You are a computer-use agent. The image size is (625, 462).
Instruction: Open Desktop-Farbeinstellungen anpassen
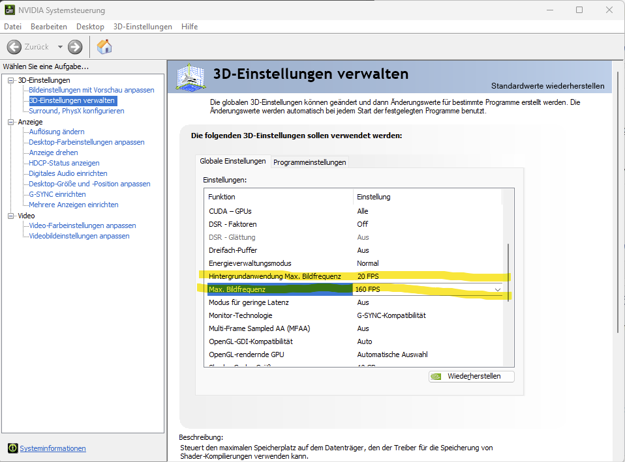87,142
